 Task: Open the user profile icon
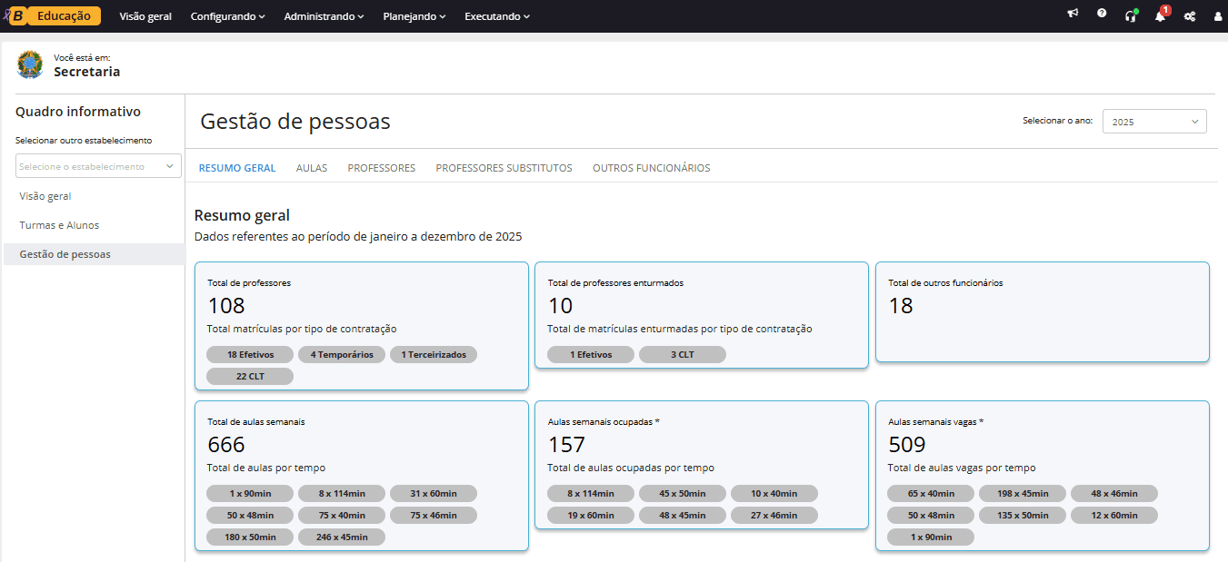click(x=1218, y=16)
